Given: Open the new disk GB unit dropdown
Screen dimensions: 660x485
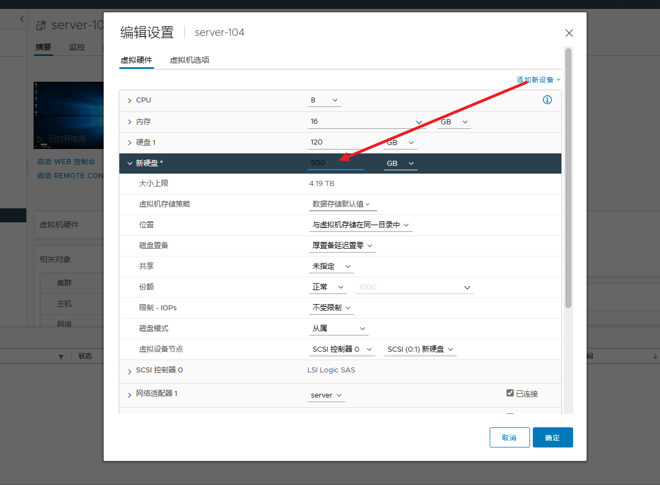Looking at the screenshot, I should tap(400, 164).
